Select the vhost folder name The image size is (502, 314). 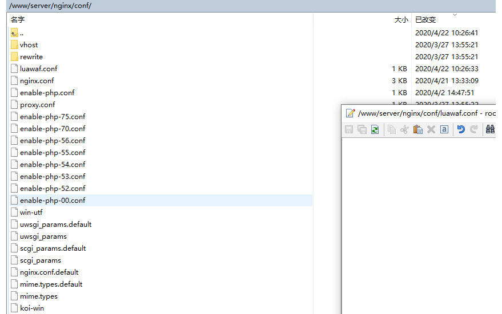click(x=29, y=44)
